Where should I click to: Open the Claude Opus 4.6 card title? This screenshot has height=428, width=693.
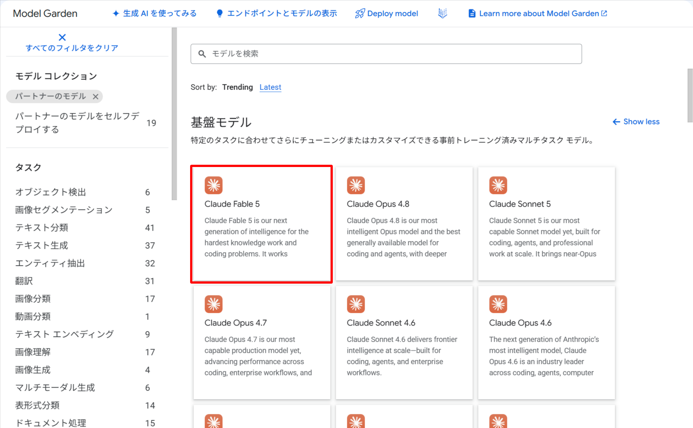[x=520, y=323]
